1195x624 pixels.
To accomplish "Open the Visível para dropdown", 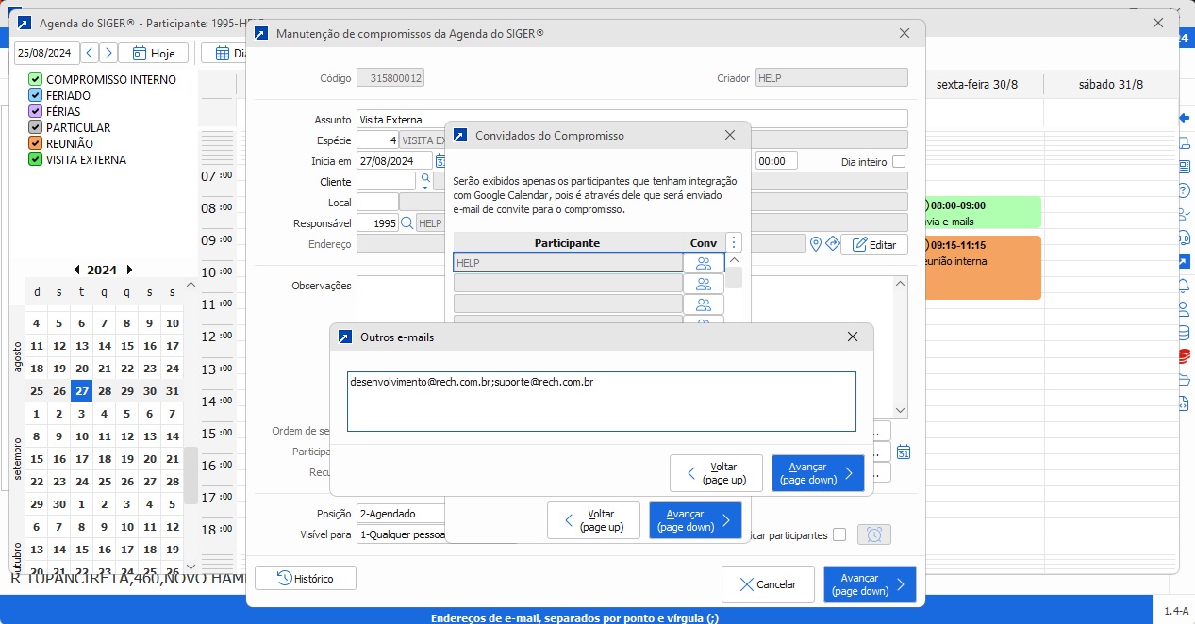I will coord(400,535).
